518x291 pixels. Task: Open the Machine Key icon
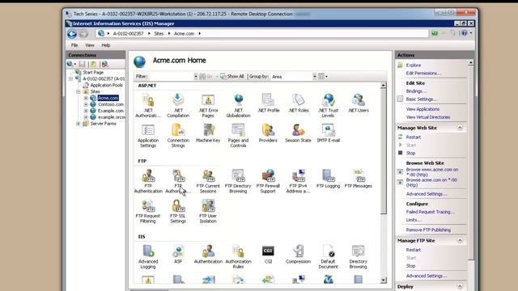coord(208,133)
